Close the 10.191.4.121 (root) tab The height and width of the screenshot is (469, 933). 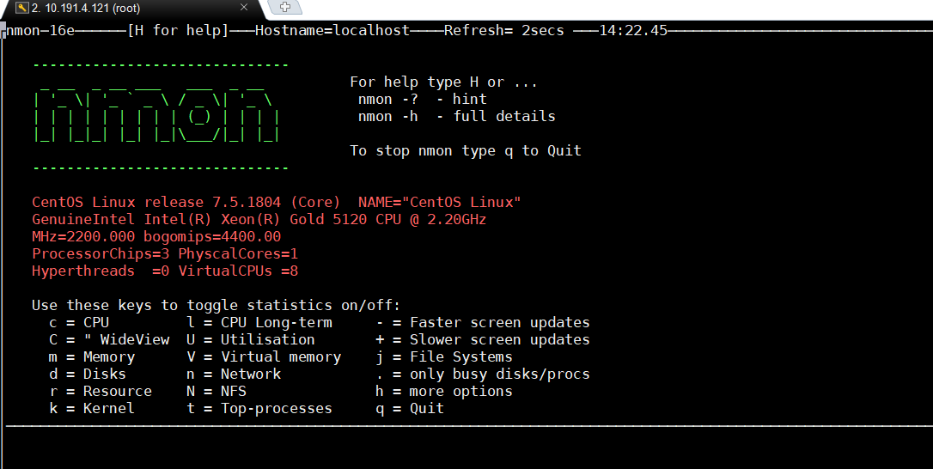[243, 7]
